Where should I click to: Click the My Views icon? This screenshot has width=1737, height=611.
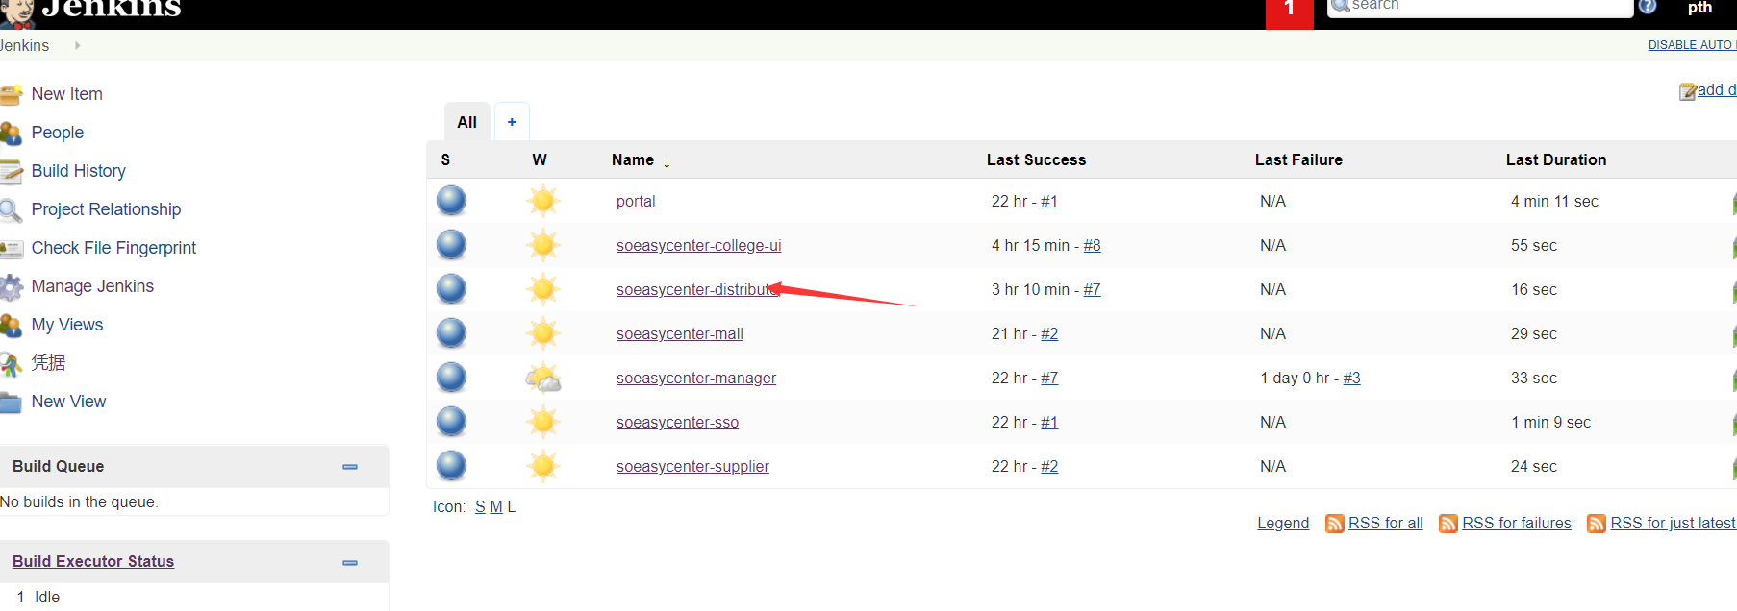click(x=11, y=325)
